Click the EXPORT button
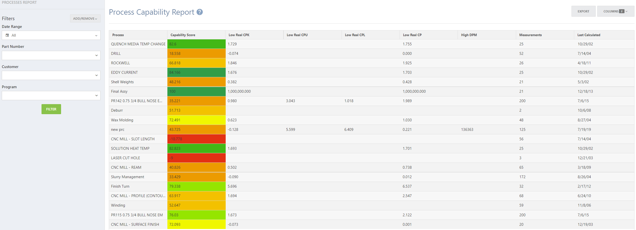Screen dimensions: 636x230 [583, 11]
